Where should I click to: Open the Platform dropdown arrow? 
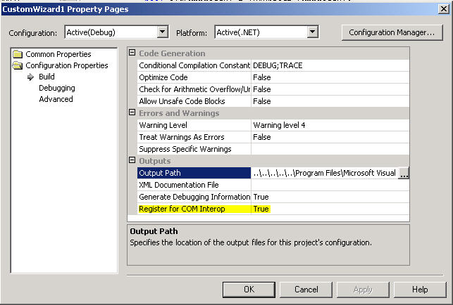point(312,32)
